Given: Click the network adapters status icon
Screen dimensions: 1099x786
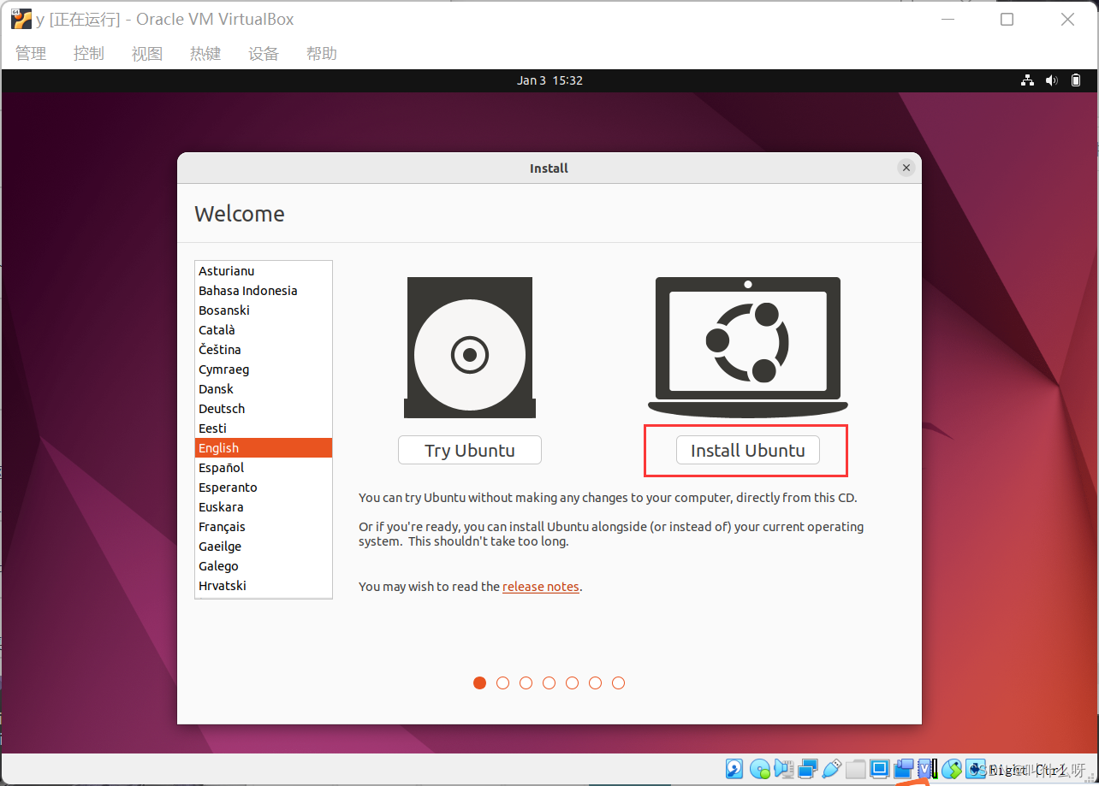Looking at the screenshot, I should tap(808, 769).
